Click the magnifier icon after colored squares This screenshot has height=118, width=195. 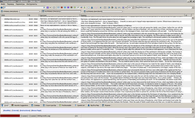pyautogui.click(x=78, y=8)
